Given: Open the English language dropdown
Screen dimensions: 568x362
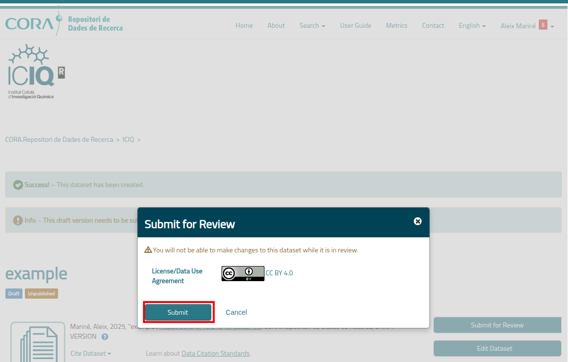Looking at the screenshot, I should [472, 26].
